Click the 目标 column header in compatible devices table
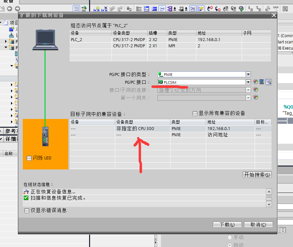The image size is (293, 247). [263, 122]
